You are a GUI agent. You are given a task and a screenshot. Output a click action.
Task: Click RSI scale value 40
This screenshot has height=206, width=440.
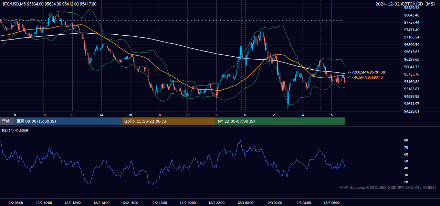(x=406, y=168)
